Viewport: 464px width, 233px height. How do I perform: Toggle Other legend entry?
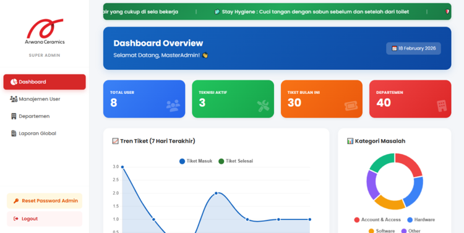click(x=411, y=231)
